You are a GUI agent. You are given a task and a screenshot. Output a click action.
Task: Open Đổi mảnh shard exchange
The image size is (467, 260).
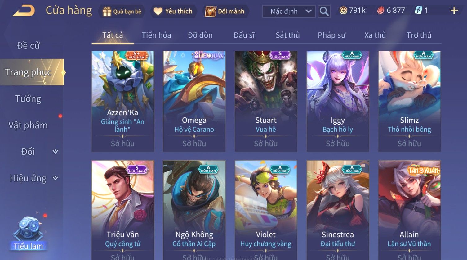(225, 11)
